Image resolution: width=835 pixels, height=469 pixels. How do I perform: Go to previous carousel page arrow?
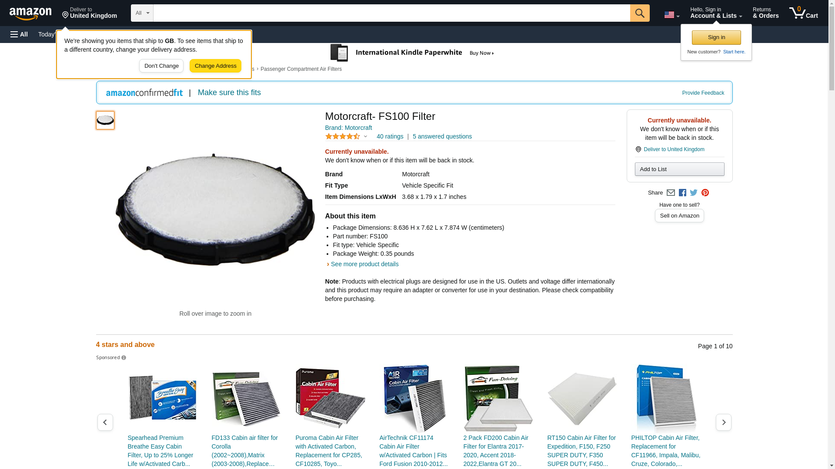(x=105, y=422)
